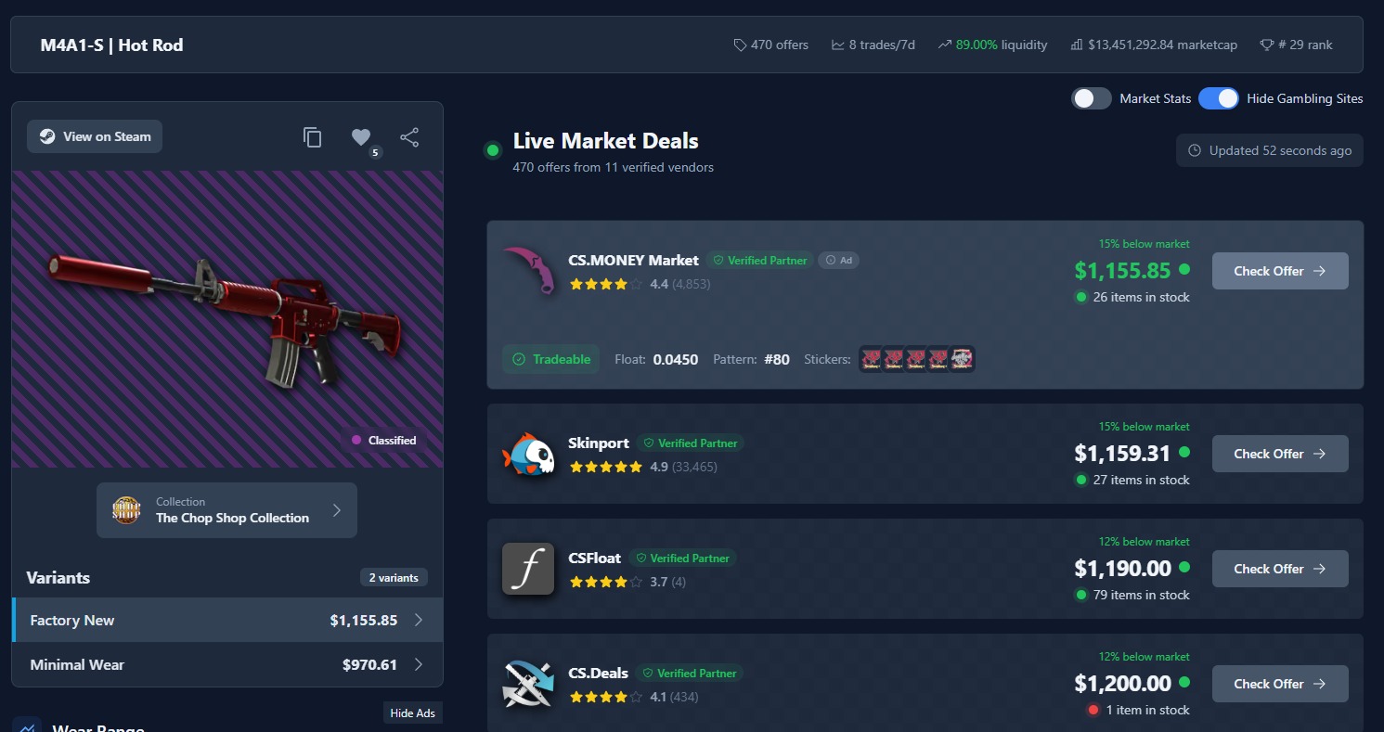The width and height of the screenshot is (1384, 732).
Task: Open The Chop Shop Collection
Action: [x=226, y=510]
